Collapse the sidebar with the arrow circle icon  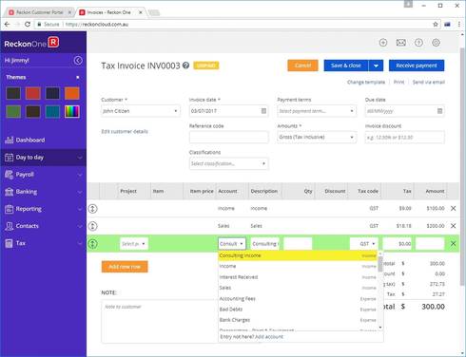78,61
